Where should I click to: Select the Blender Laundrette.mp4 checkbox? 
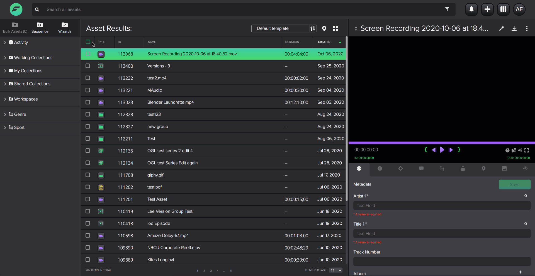click(x=88, y=102)
